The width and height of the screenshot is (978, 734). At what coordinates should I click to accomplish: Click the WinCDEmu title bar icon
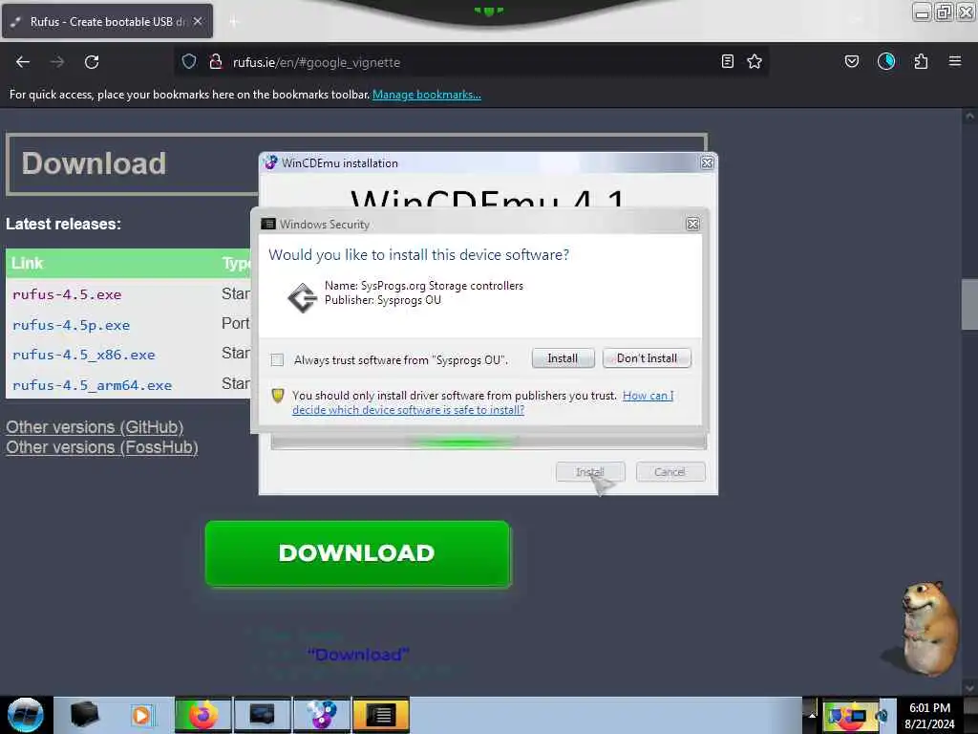pos(270,162)
